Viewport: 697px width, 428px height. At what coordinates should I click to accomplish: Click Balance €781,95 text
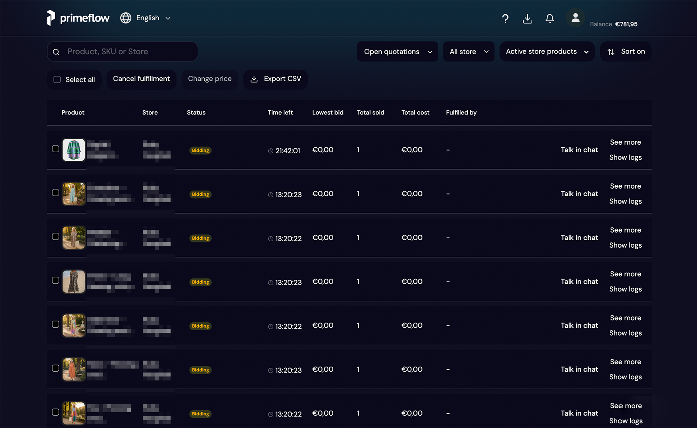coord(614,24)
